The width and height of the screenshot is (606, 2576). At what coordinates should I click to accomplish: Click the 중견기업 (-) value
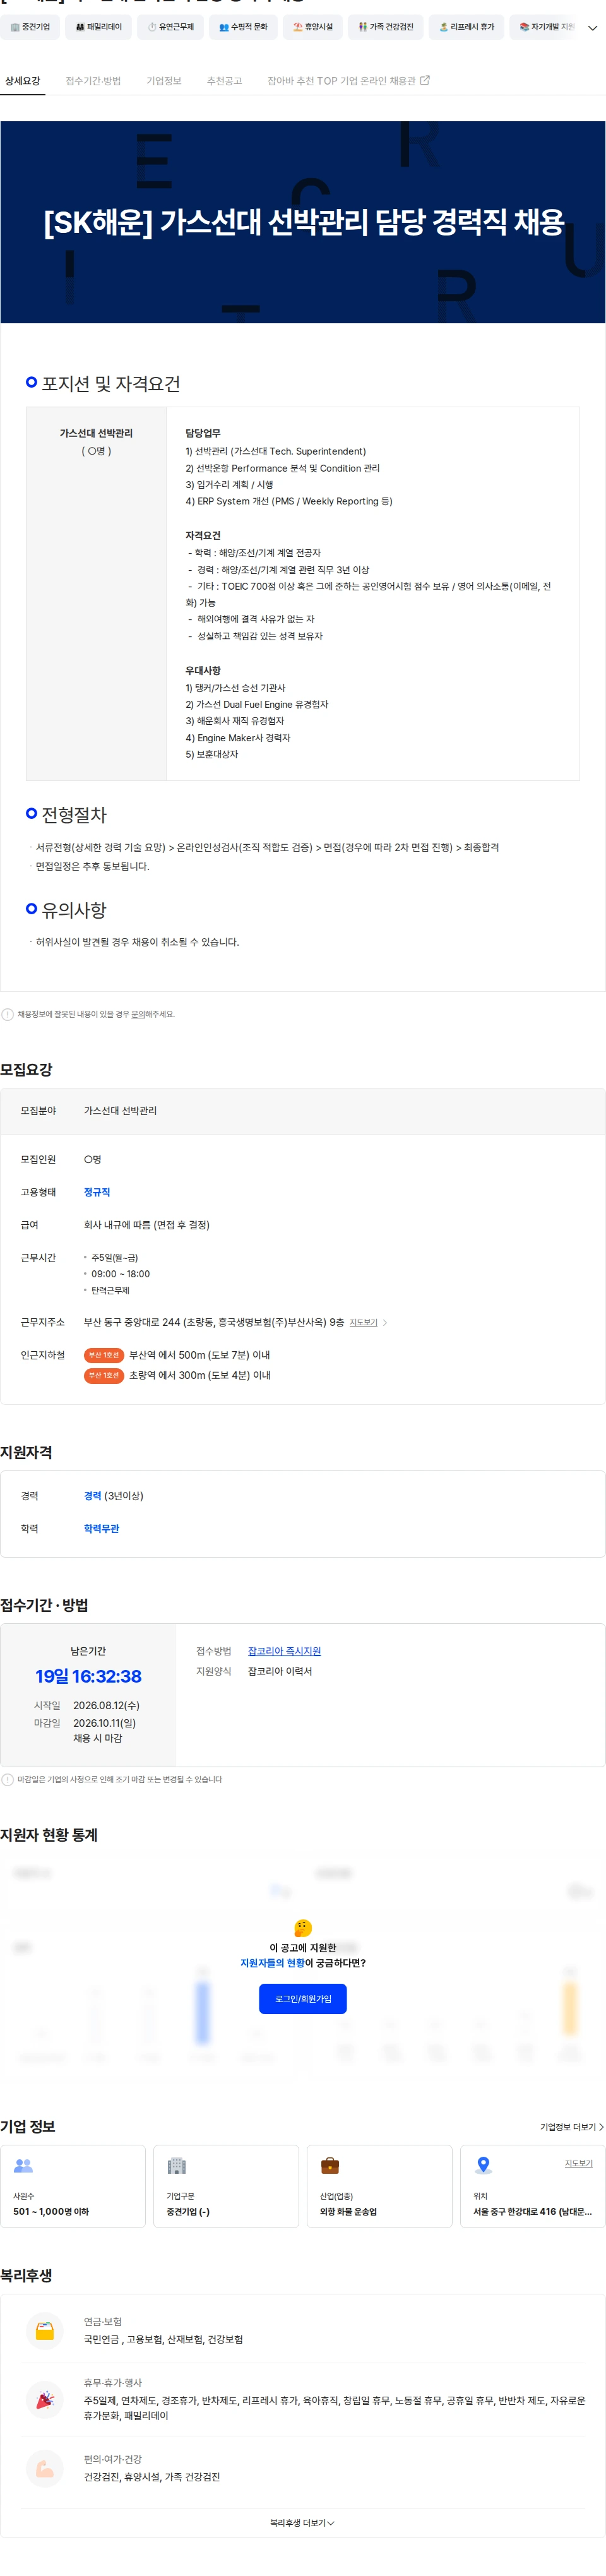coord(188,2211)
